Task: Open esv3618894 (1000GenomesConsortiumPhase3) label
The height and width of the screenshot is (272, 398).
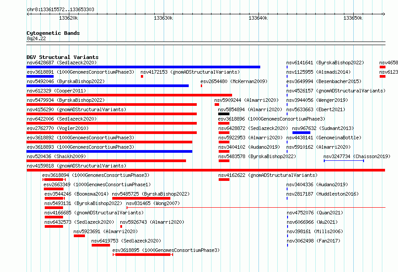Action: (96, 175)
